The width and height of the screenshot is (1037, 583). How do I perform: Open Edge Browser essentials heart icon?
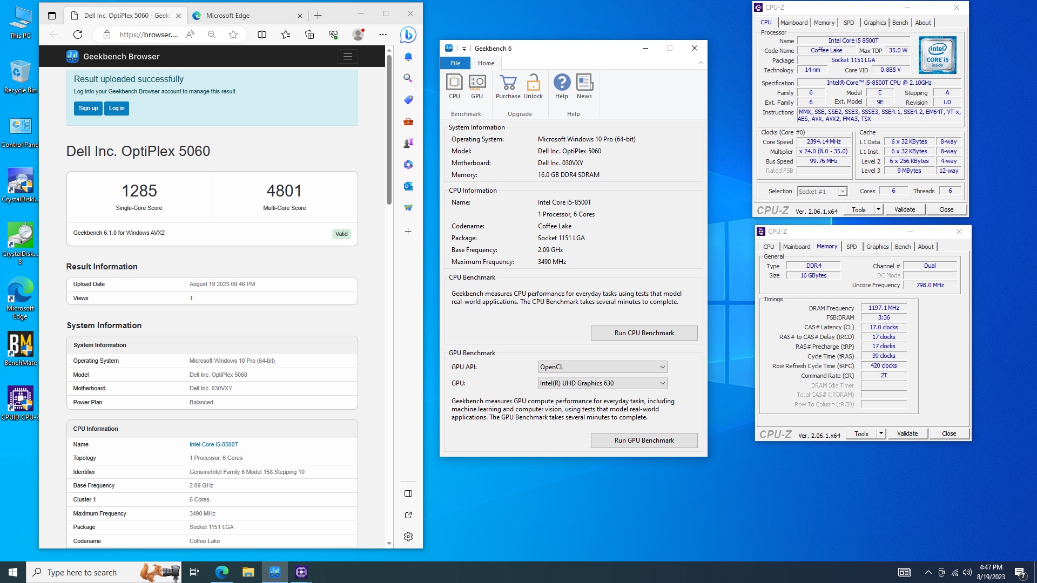point(333,35)
